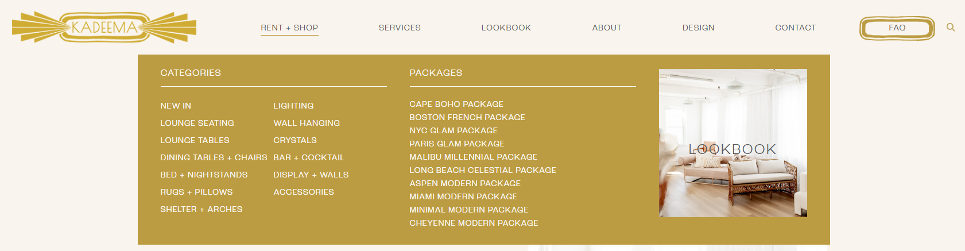Click the search magnifier icon

(951, 27)
